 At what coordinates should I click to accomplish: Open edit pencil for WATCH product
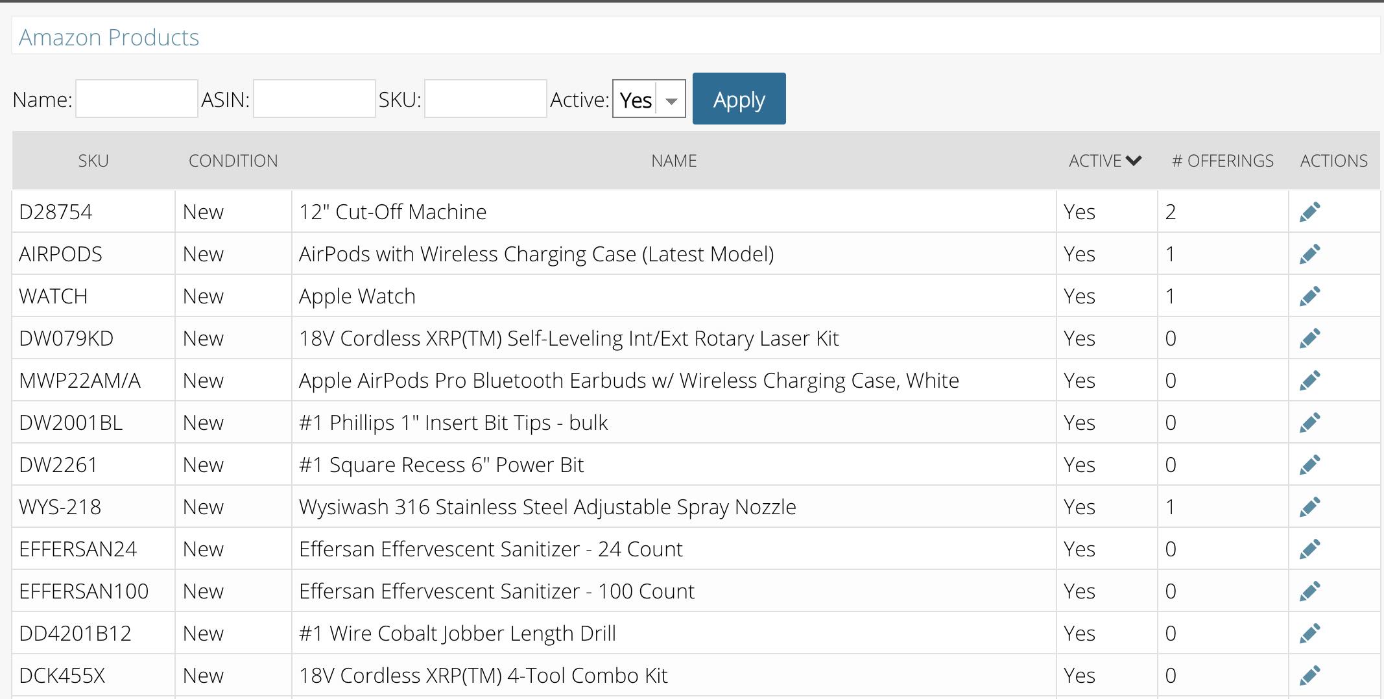coord(1309,296)
